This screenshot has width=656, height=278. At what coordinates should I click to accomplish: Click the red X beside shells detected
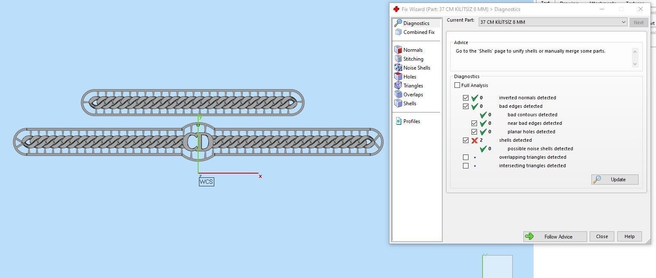click(475, 140)
